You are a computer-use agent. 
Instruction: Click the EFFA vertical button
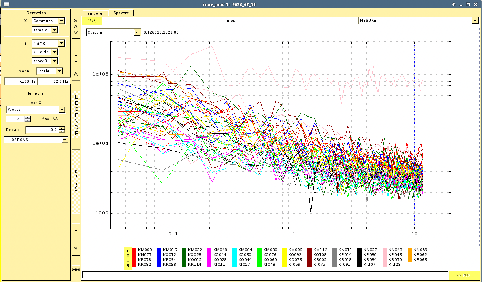coord(76,65)
